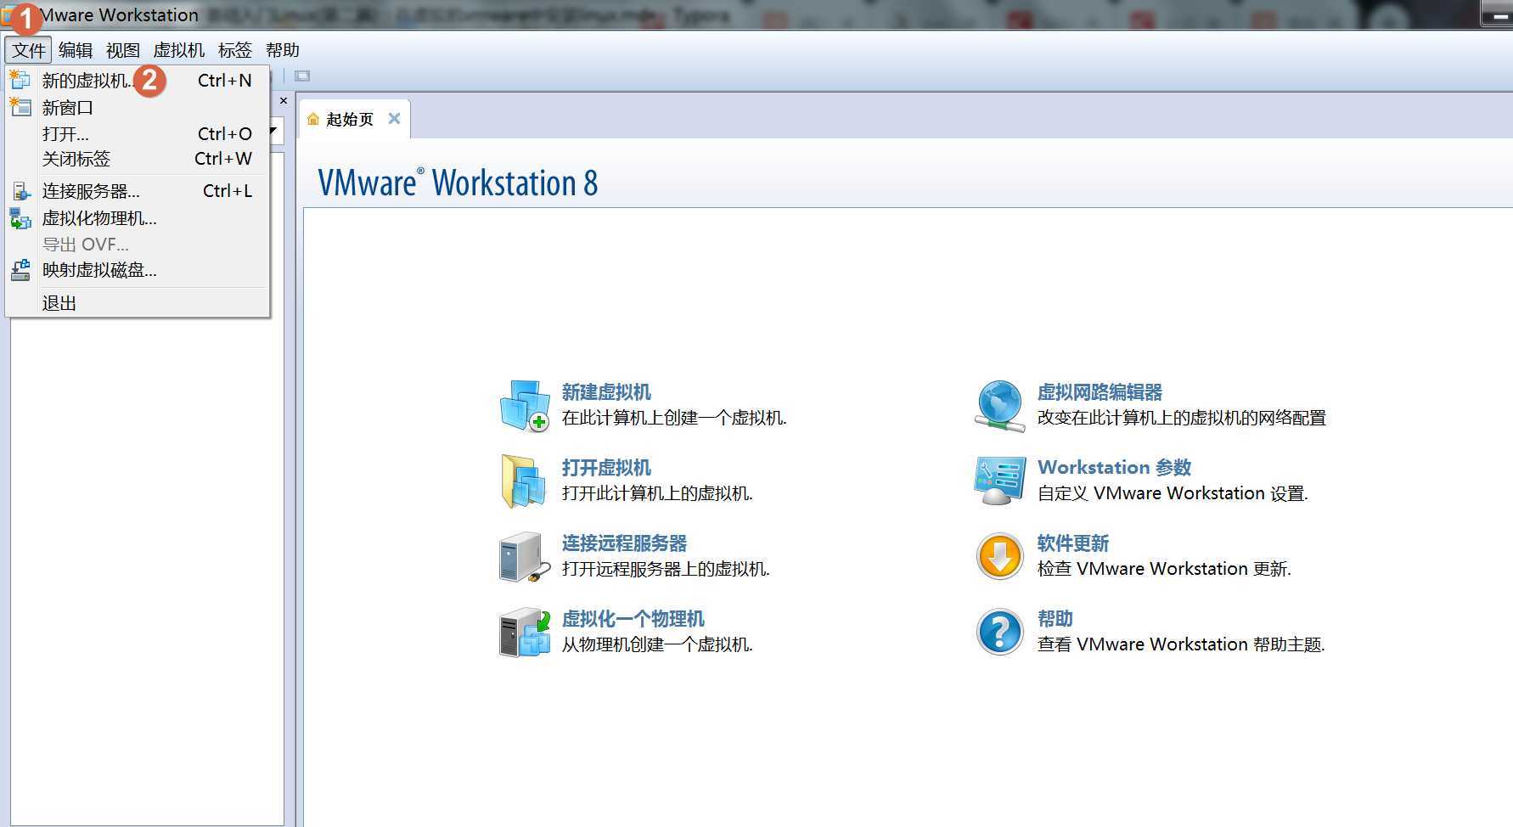Click the 软件更新 download arrow icon

999,557
